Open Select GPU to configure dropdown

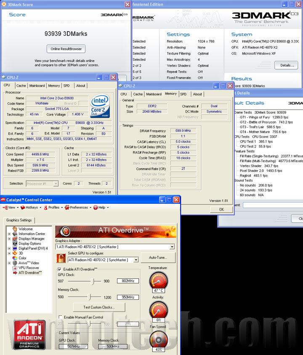pyautogui.click(x=136, y=260)
